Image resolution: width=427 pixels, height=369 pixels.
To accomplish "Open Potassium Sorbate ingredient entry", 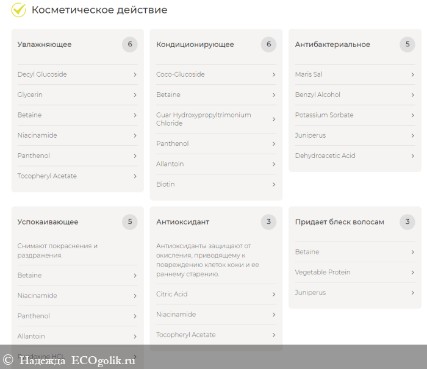I will [324, 115].
